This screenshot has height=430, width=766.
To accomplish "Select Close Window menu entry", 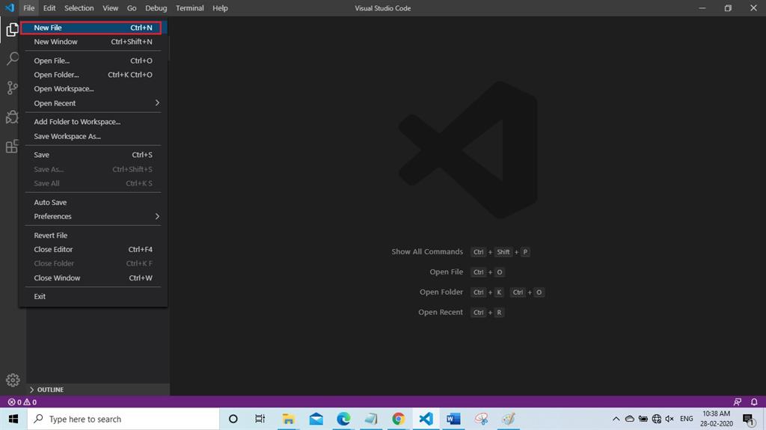I will tap(93, 277).
